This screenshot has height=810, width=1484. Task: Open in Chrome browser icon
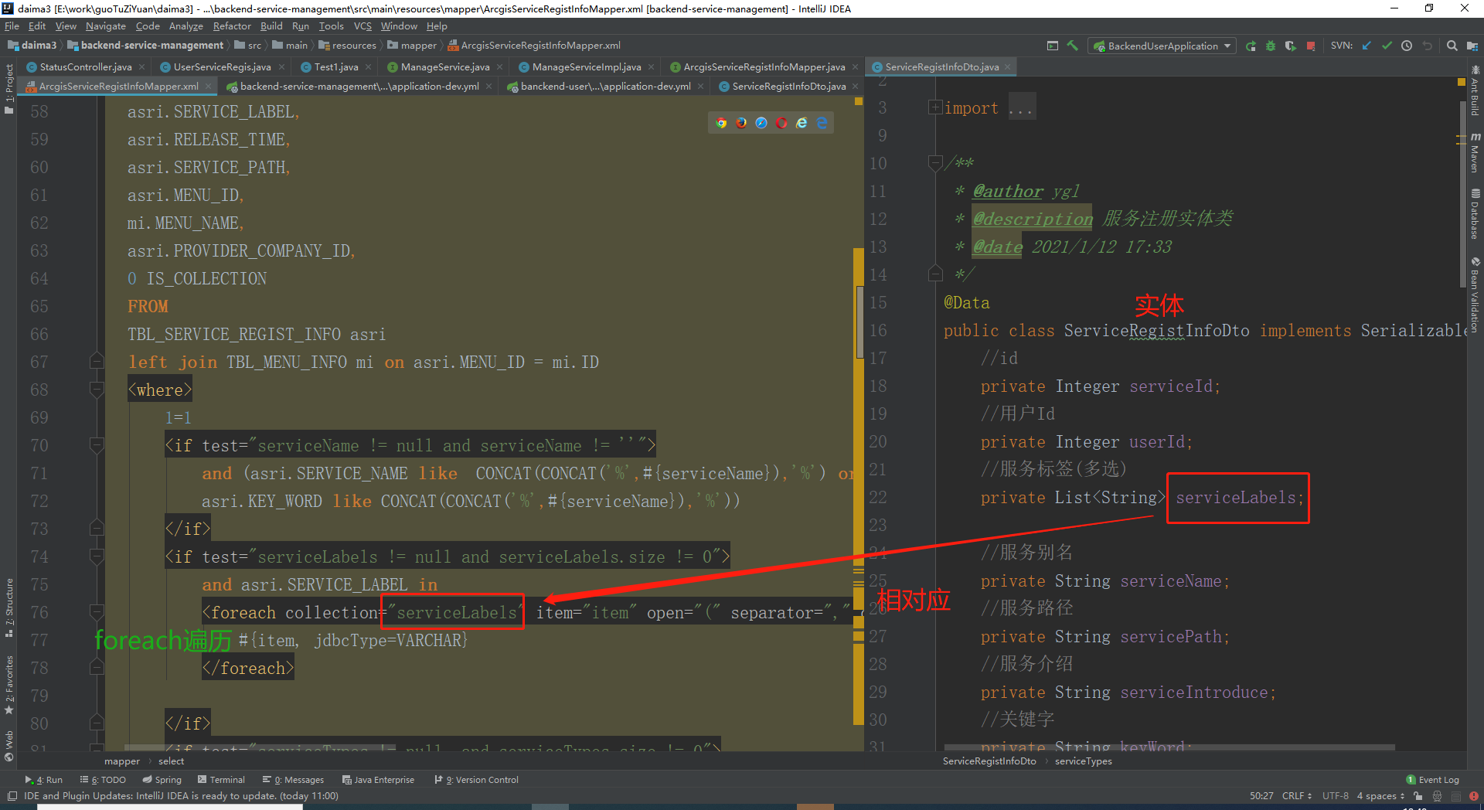tap(721, 123)
